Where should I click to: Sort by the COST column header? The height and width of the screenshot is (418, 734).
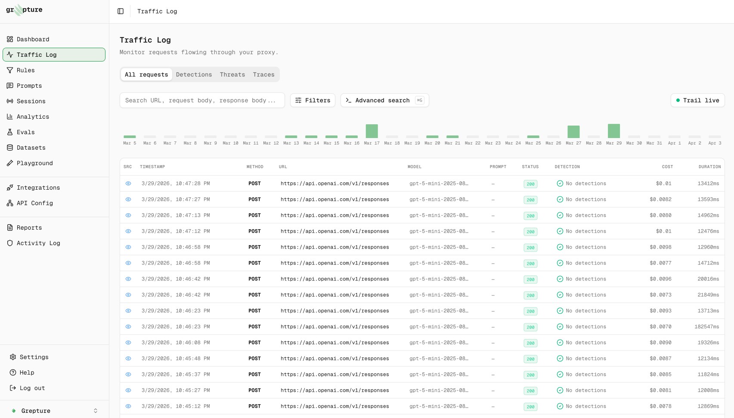[667, 167]
